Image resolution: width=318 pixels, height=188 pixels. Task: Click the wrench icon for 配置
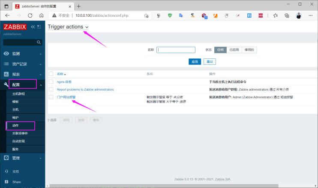point(6,85)
